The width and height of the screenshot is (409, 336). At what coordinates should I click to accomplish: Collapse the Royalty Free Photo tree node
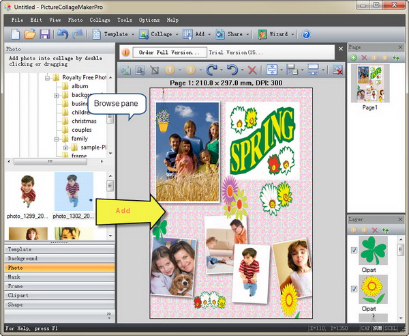(x=47, y=78)
